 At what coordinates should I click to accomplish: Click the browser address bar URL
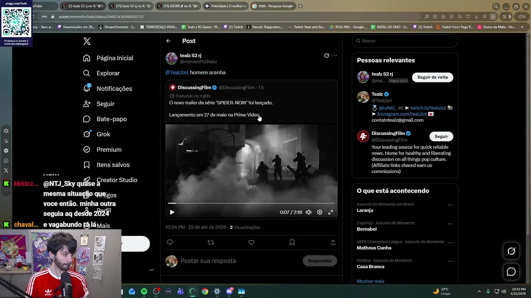tap(101, 17)
